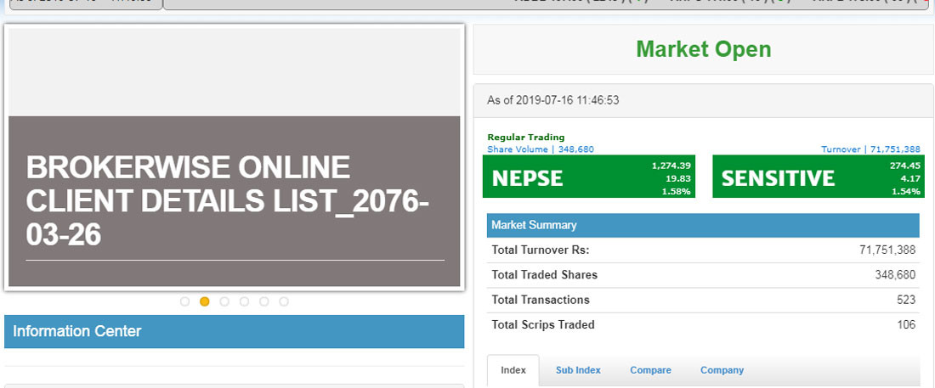Click the Market Open status text
Viewport: 935px width, 388px height.
[704, 49]
